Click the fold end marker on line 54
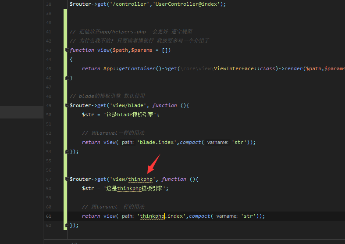345x244 pixels. [67, 151]
